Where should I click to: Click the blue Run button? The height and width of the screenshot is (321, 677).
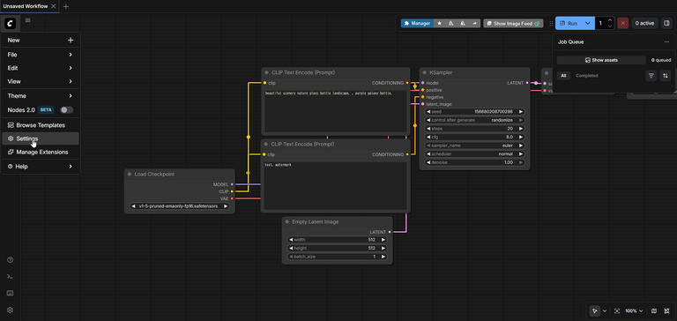click(569, 23)
